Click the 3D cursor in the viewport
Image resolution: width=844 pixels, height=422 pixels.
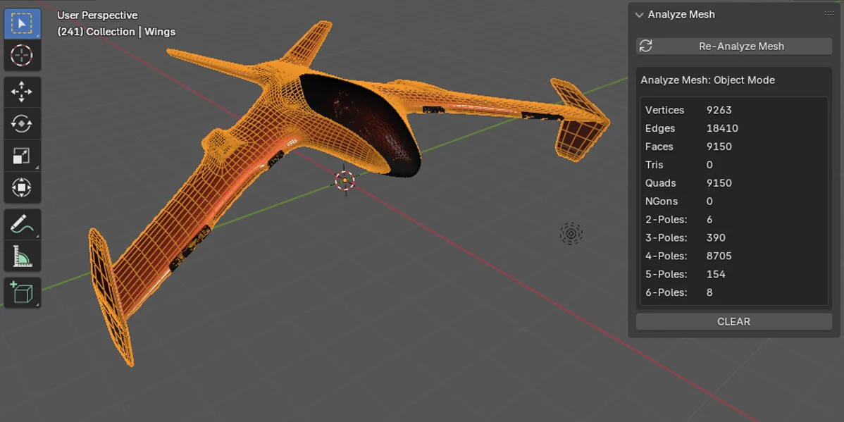click(x=344, y=180)
